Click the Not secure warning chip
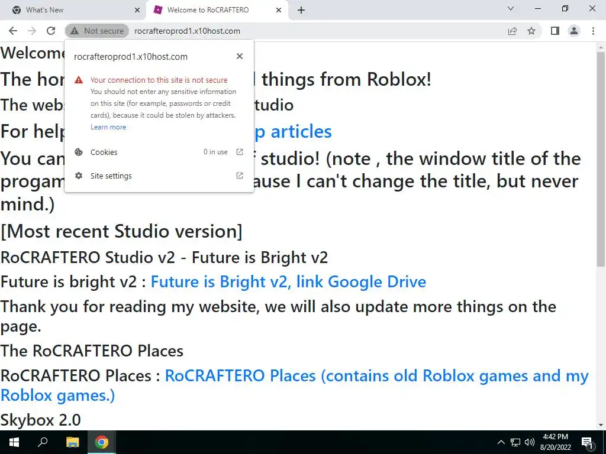 (x=97, y=31)
